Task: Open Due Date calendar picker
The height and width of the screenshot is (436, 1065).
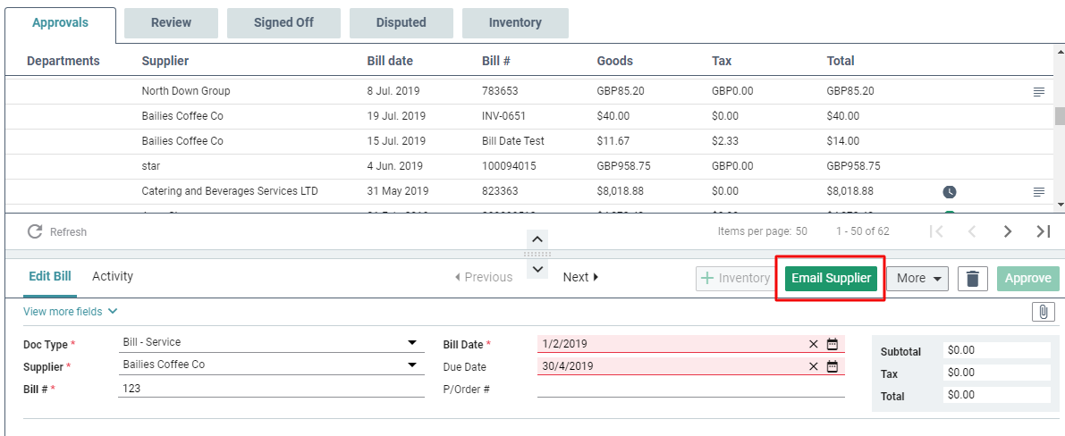Action: [x=833, y=365]
